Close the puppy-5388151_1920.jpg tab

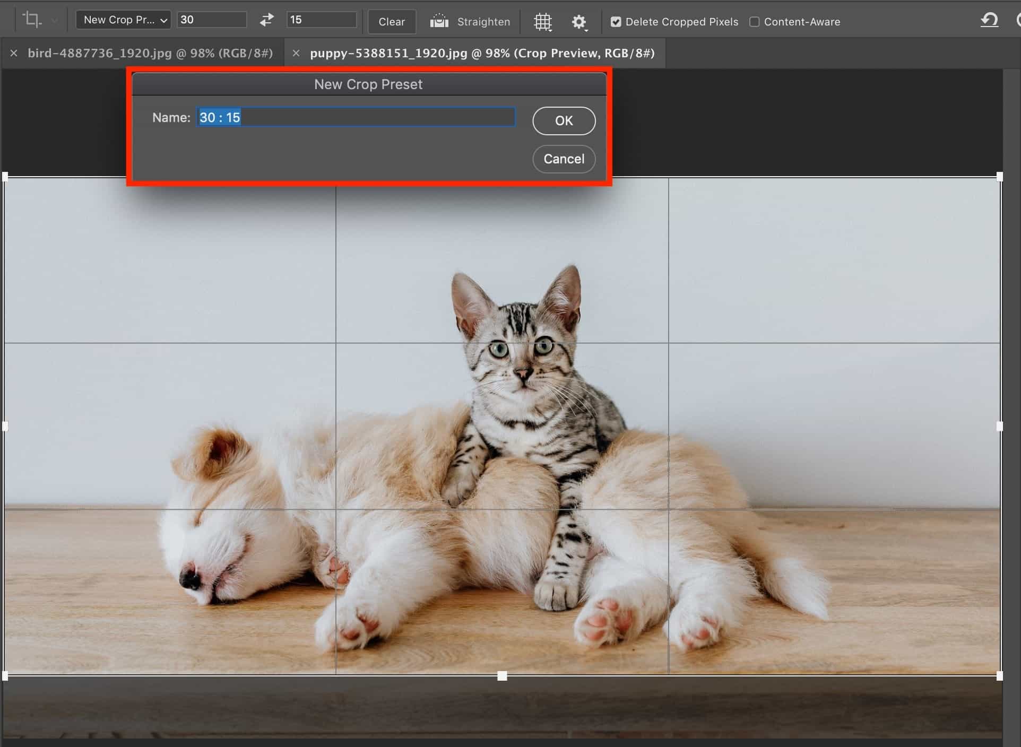(296, 53)
